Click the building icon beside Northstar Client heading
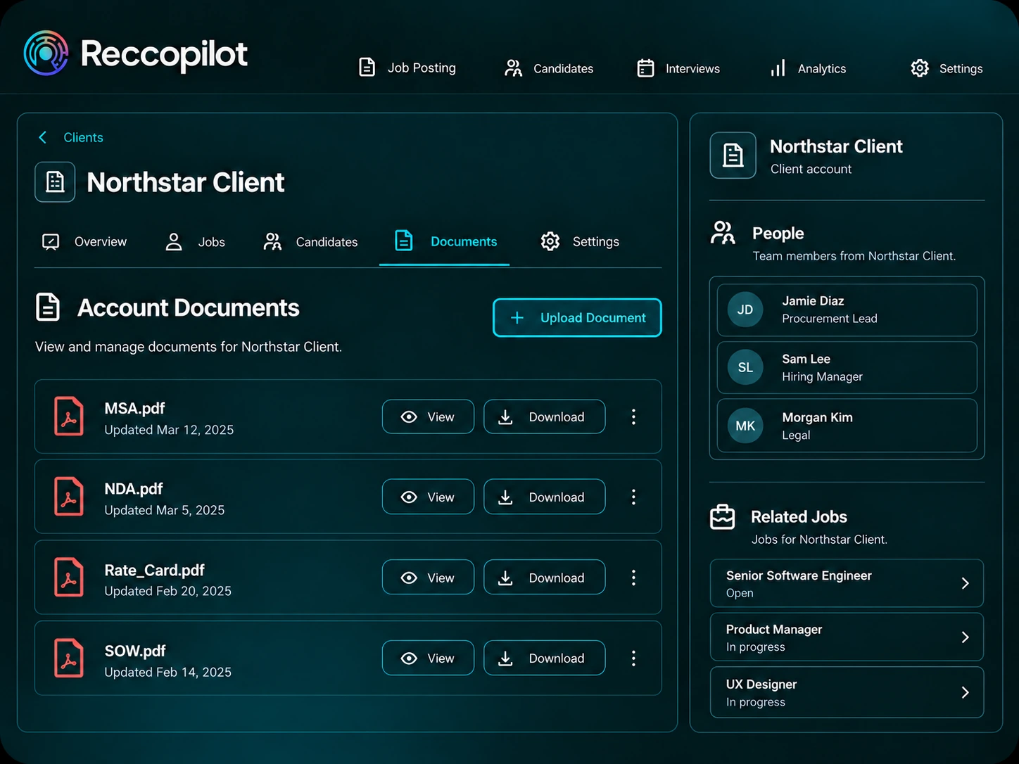This screenshot has height=764, width=1019. (55, 182)
